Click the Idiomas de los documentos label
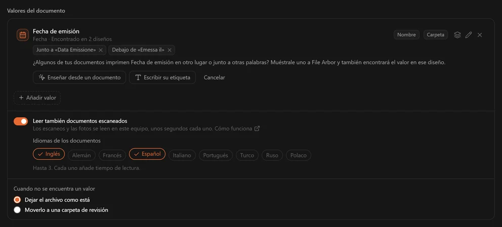Image resolution: width=502 pixels, height=227 pixels. click(x=67, y=141)
